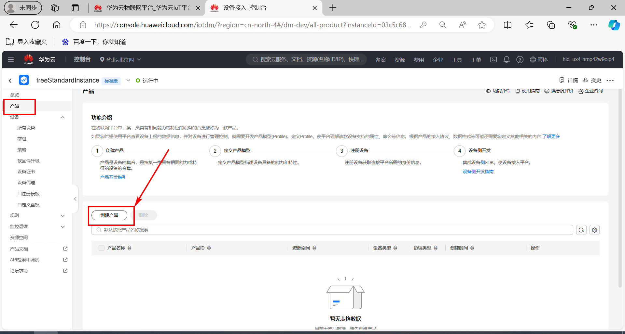
Task: Click the browser address bar URL
Action: pyautogui.click(x=252, y=25)
